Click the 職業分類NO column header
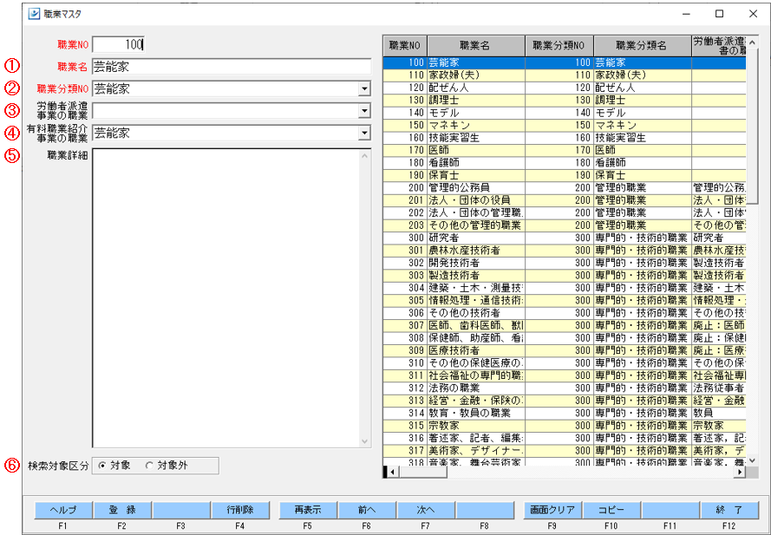This screenshot has height=535, width=771. [x=559, y=46]
